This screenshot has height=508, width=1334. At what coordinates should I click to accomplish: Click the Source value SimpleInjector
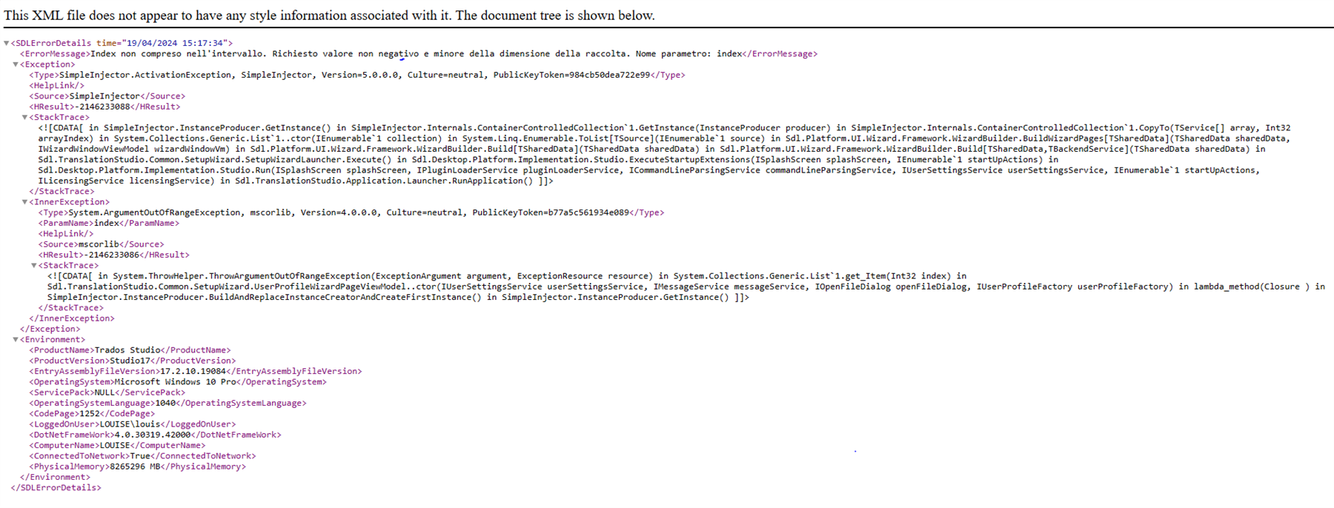(104, 96)
